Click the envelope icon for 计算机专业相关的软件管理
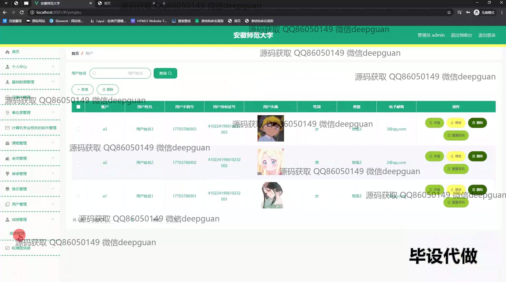506x282 pixels. [x=7, y=128]
